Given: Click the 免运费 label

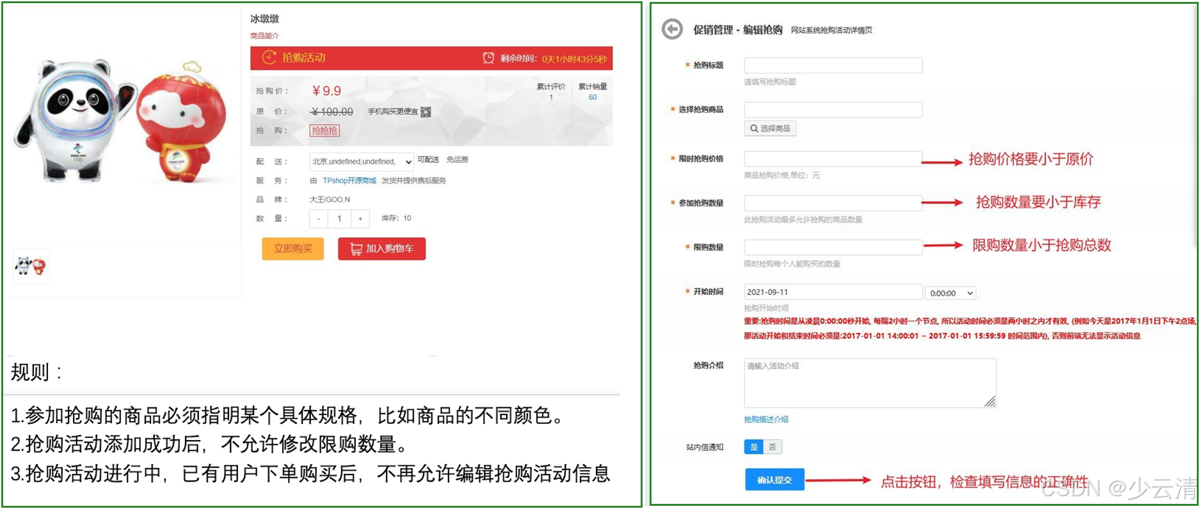Looking at the screenshot, I should pyautogui.click(x=458, y=159).
